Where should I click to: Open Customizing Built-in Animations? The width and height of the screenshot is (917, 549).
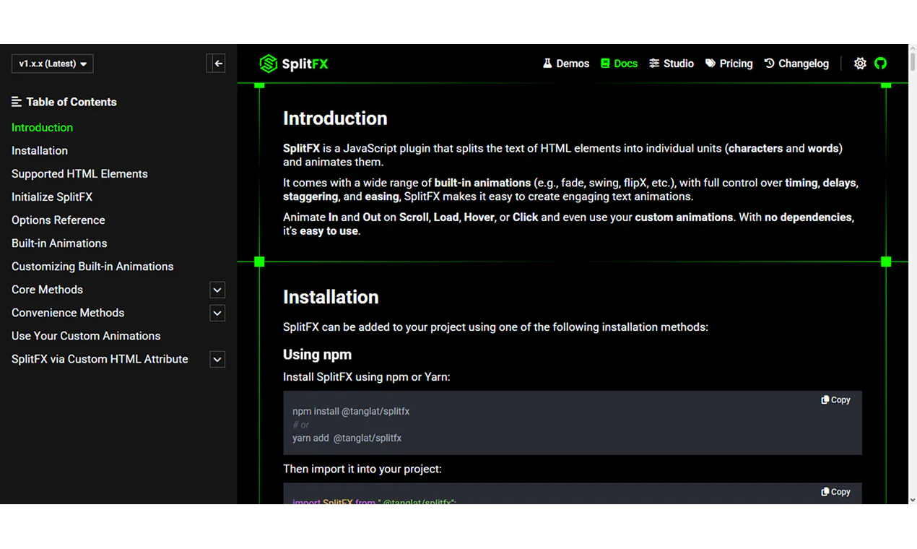(92, 267)
